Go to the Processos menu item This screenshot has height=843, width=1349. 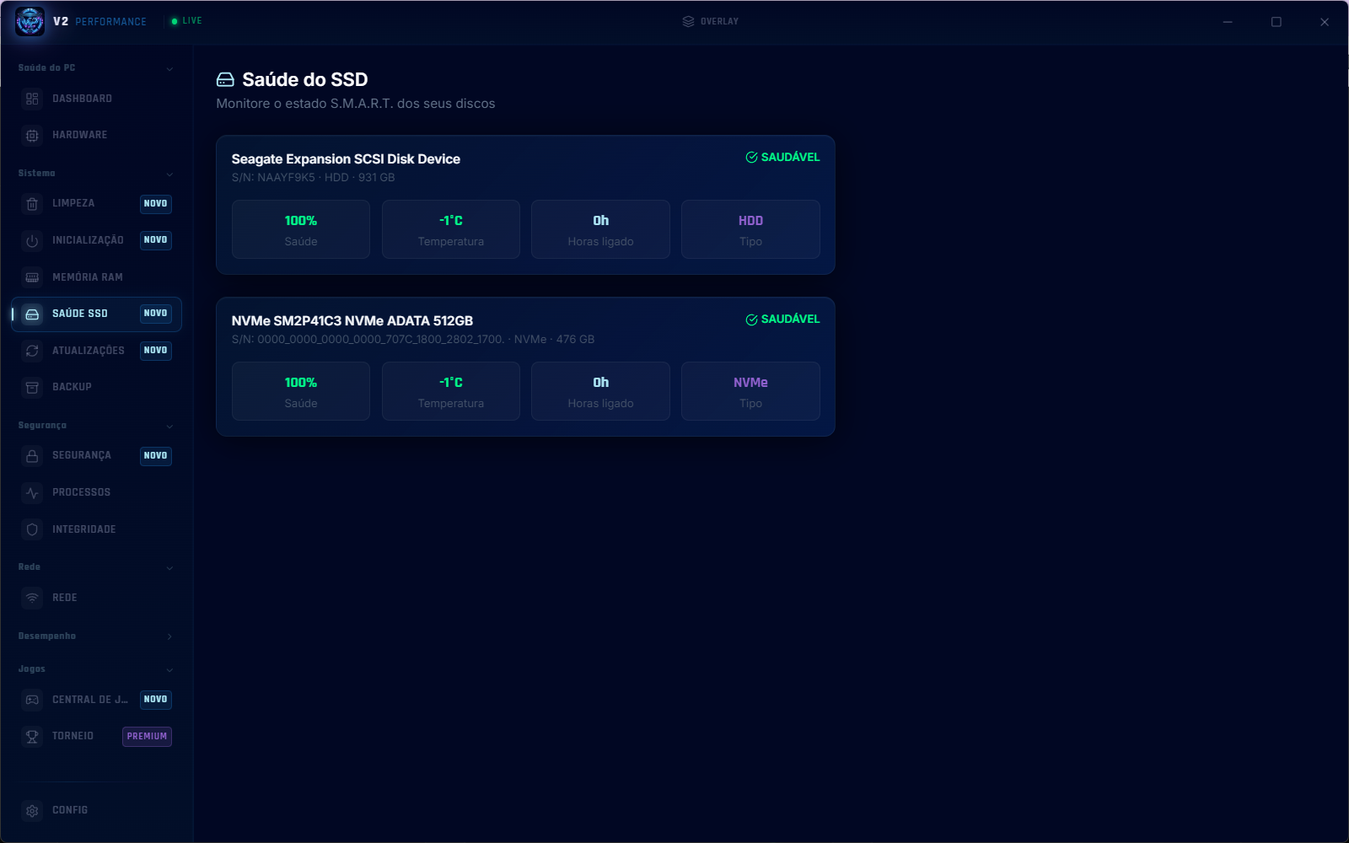[x=96, y=492]
